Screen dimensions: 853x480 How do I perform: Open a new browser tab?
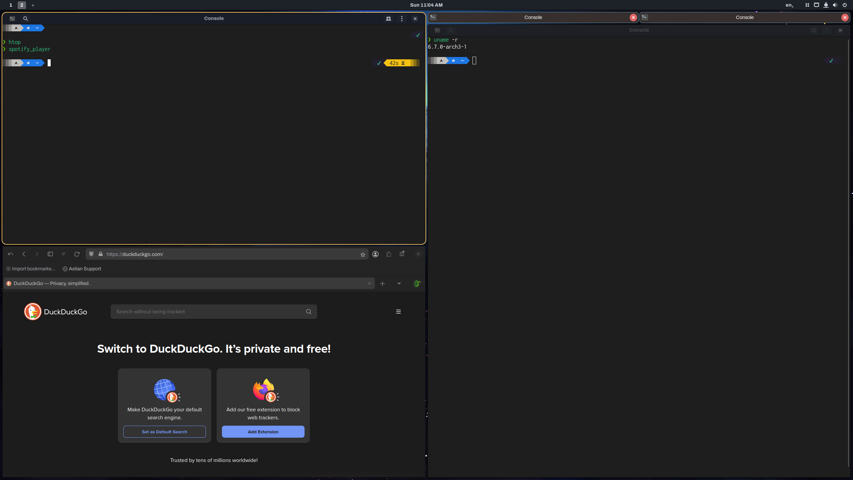[x=383, y=284]
